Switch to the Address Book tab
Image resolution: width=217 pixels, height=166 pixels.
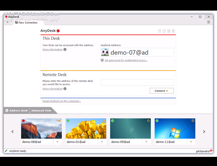pos(17,110)
